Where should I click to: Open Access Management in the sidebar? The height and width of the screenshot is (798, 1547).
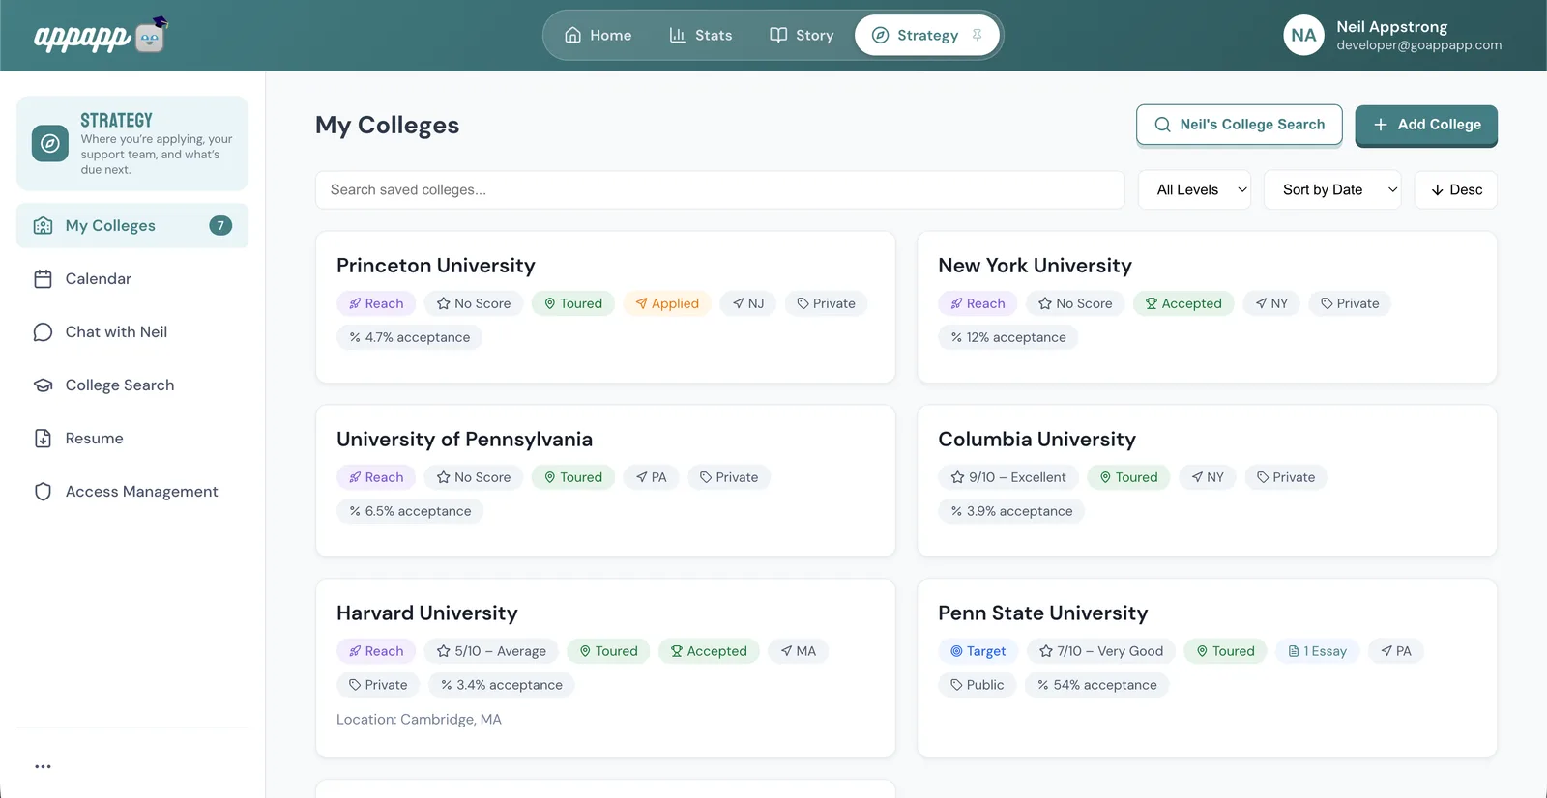point(132,491)
